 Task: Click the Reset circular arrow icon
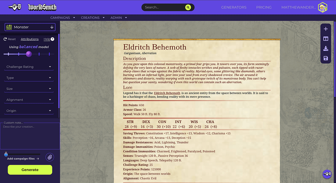click(x=5, y=39)
